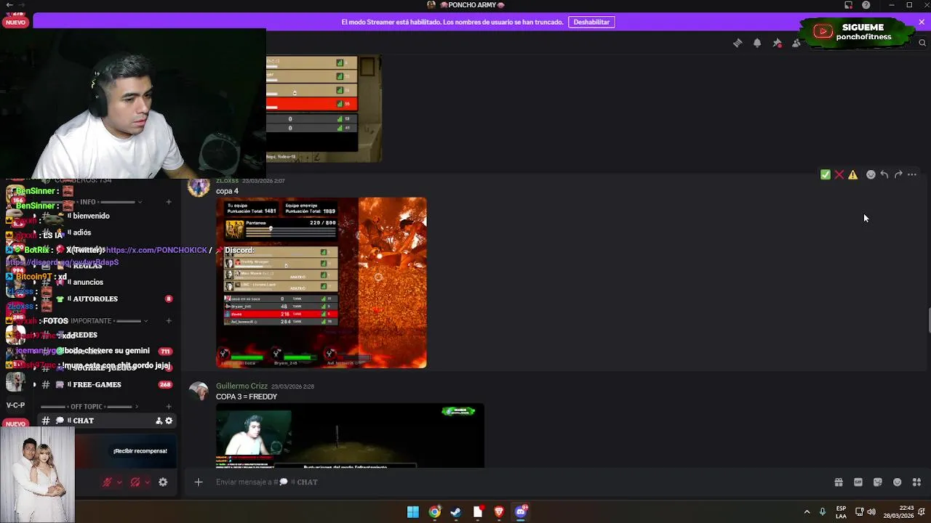Show hidden tray icons chevron

807,512
